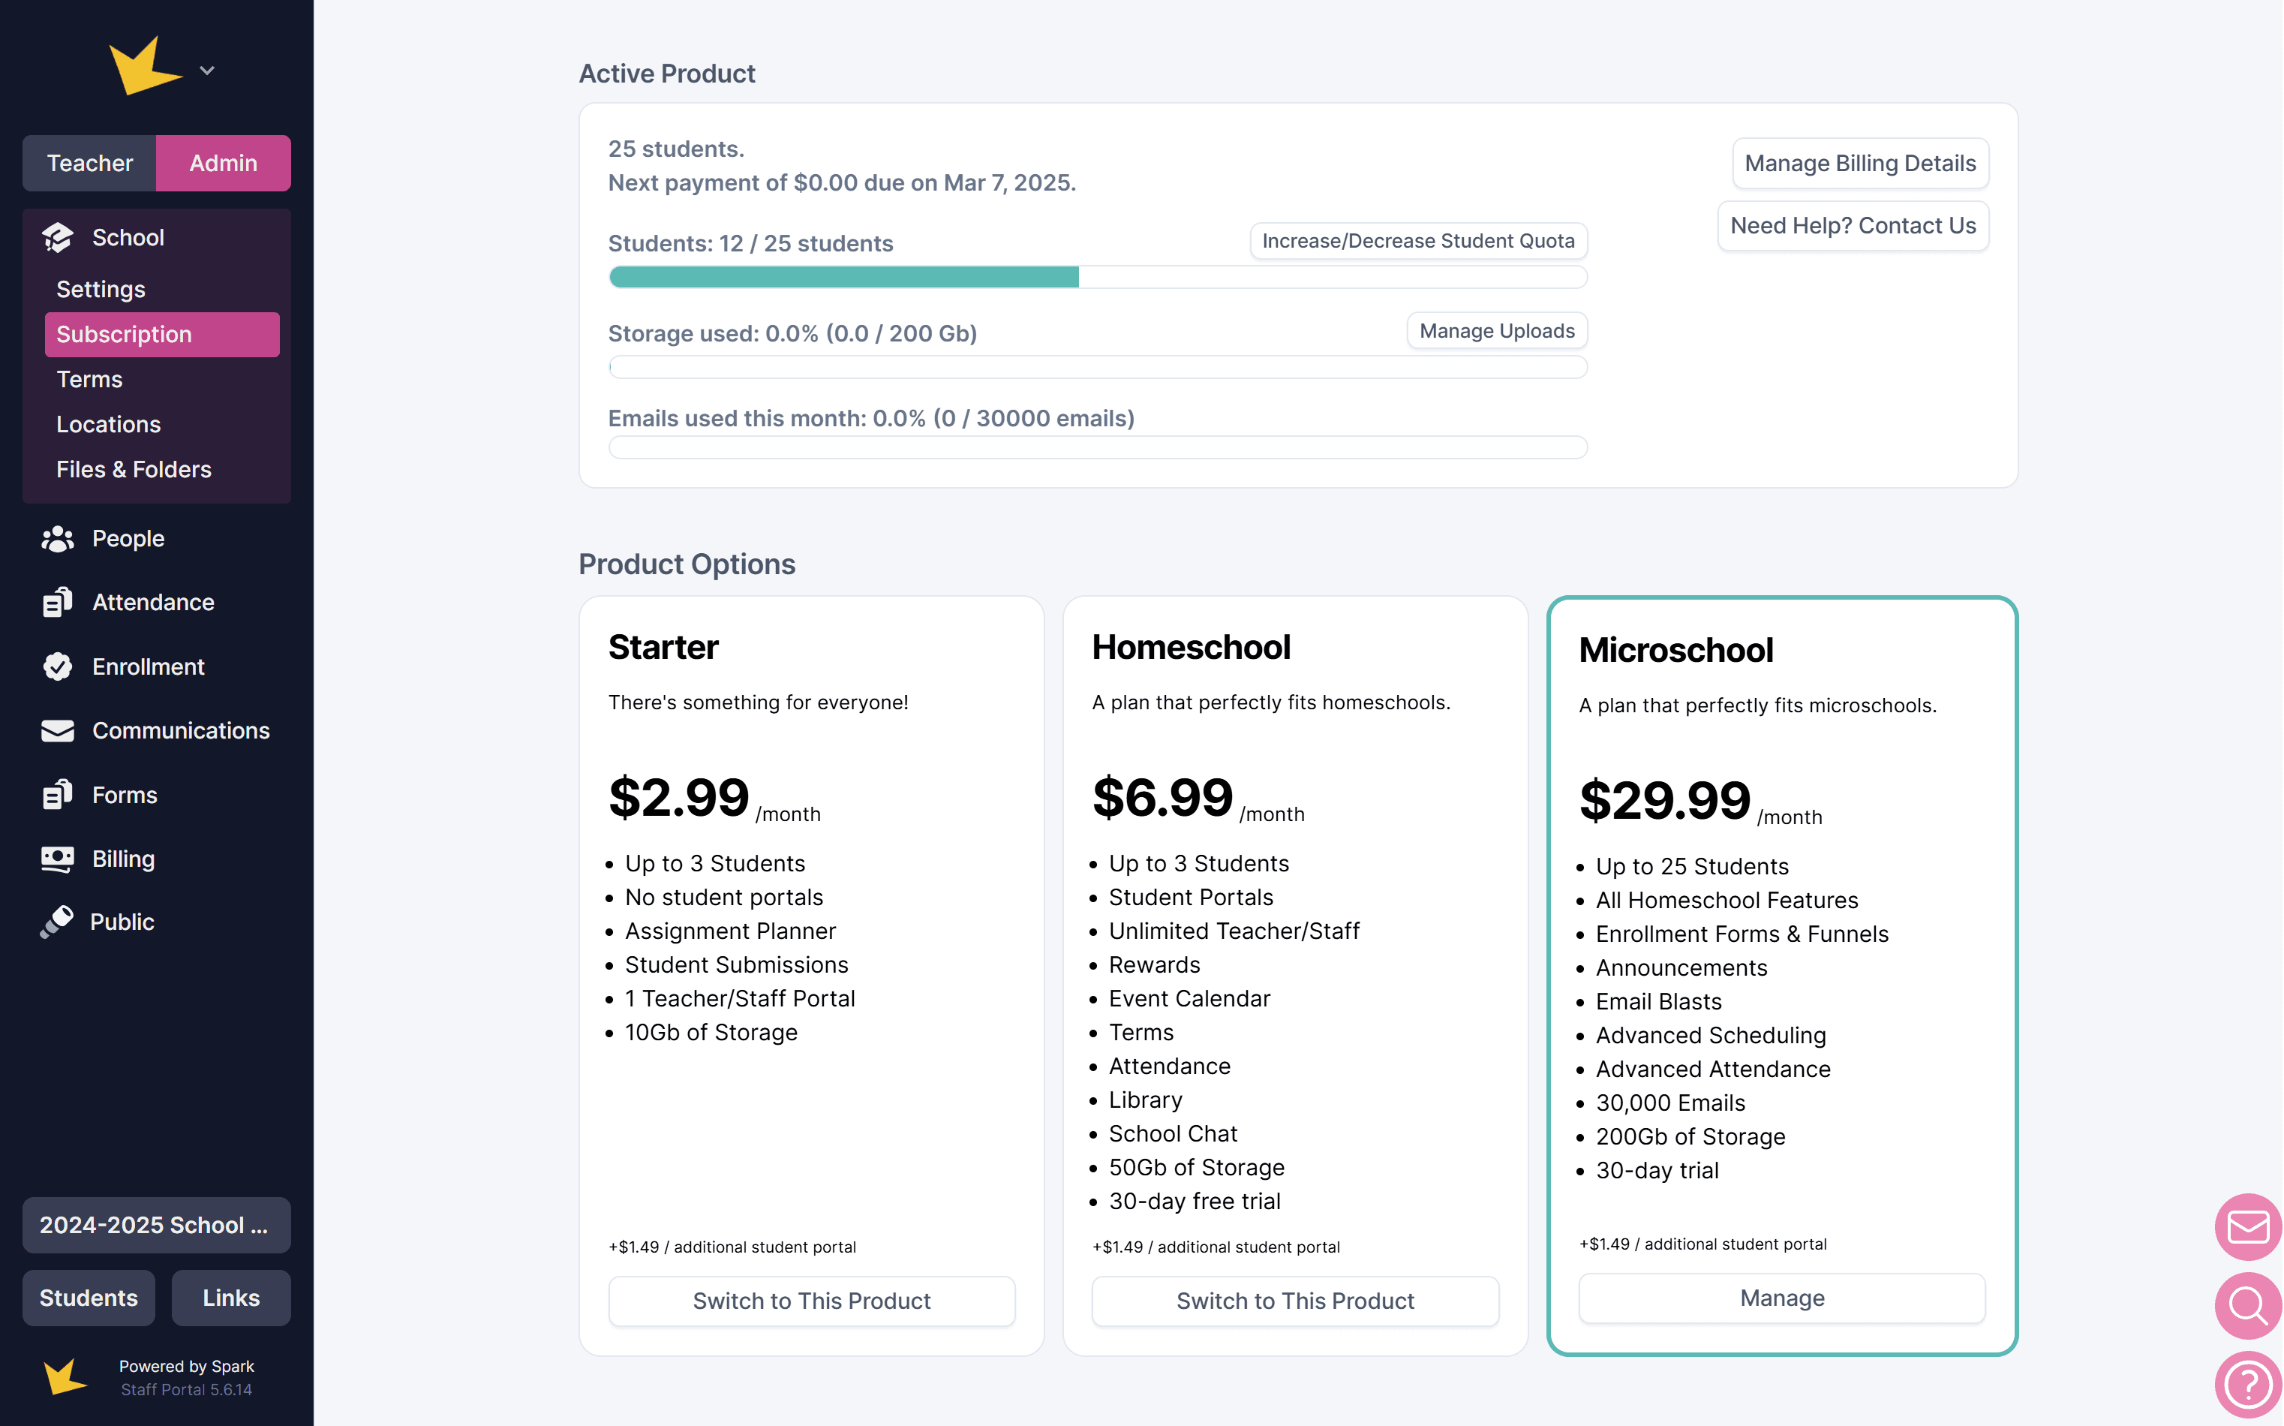Open the Attendance section icon
The image size is (2284, 1426).
coord(58,603)
